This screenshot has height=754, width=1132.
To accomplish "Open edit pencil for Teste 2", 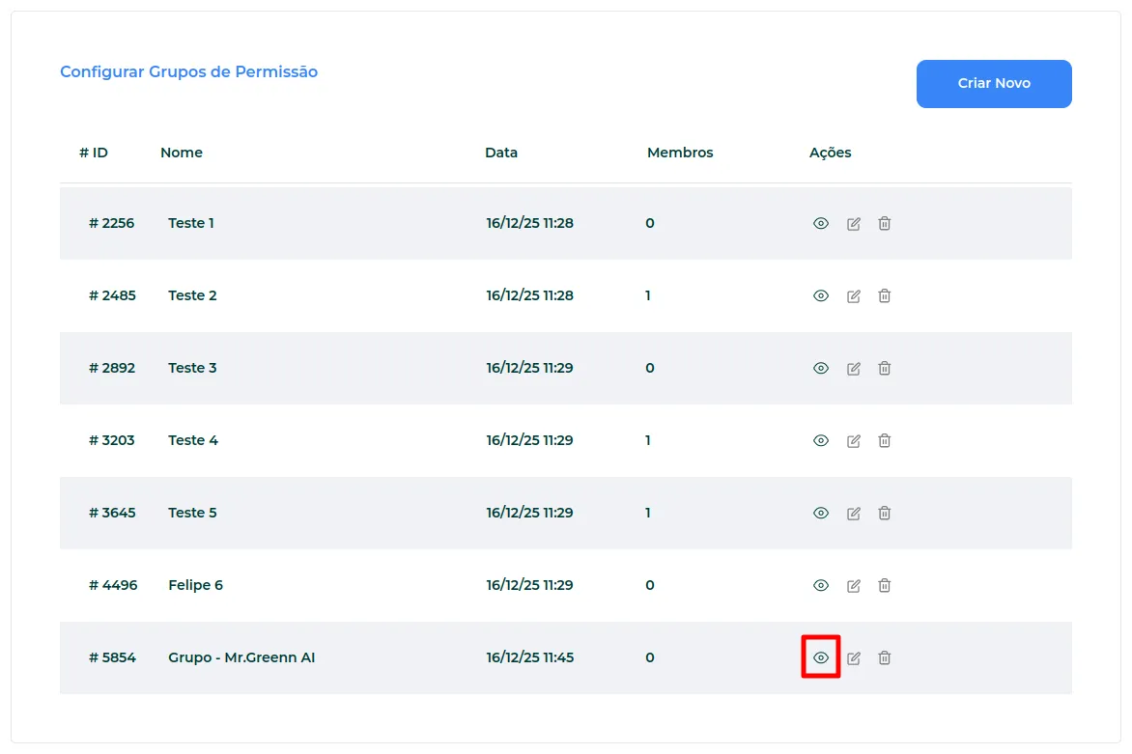I will point(853,295).
